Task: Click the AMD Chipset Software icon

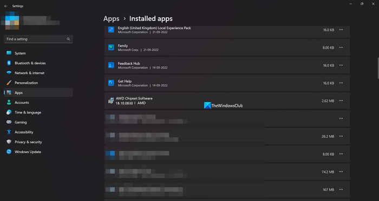Action: tap(110, 100)
